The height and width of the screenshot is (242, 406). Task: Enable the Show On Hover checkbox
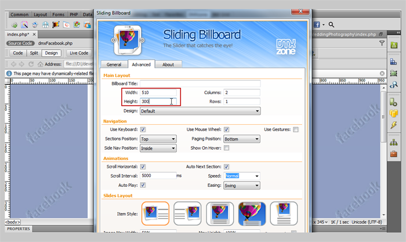pyautogui.click(x=227, y=148)
